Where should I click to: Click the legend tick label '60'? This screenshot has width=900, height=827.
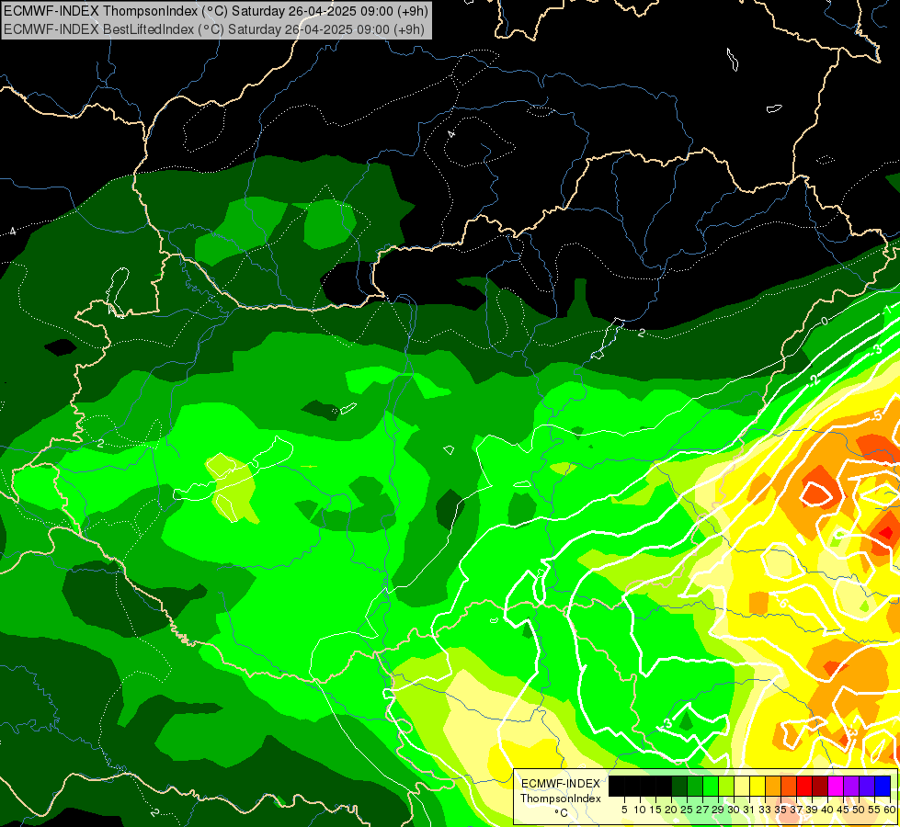(890, 810)
